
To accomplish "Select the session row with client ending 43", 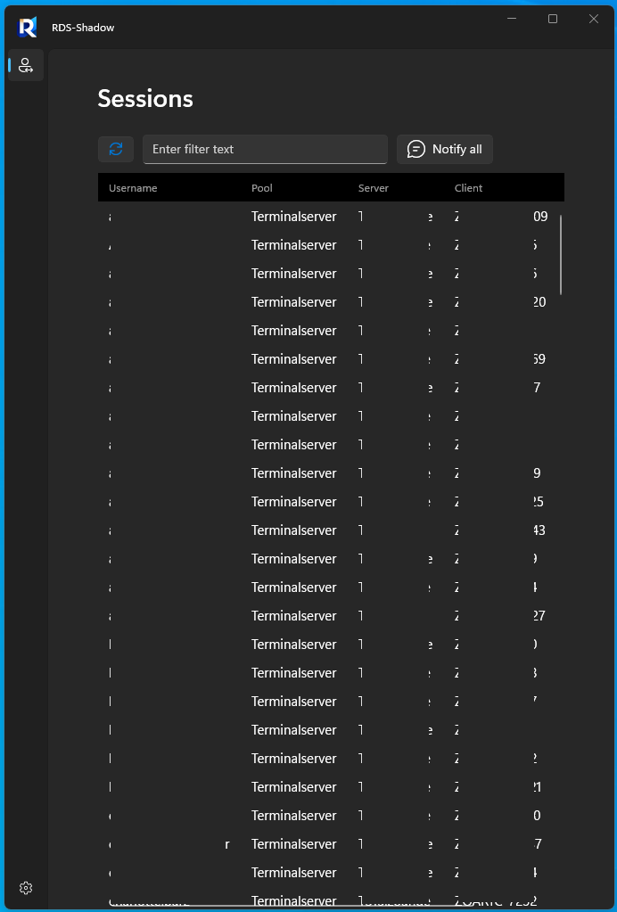I will pyautogui.click(x=329, y=530).
